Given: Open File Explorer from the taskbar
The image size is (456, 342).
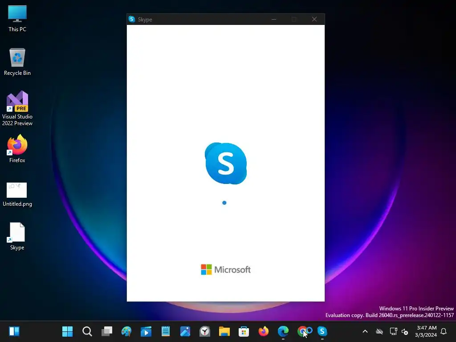Looking at the screenshot, I should pyautogui.click(x=224, y=331).
